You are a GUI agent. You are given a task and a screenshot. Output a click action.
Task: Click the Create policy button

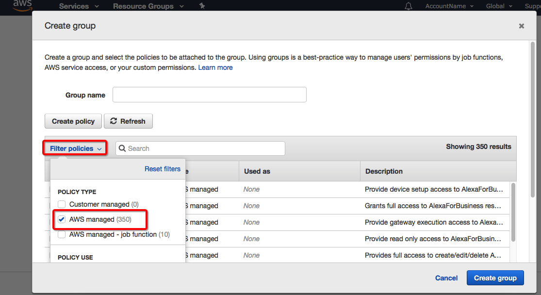click(x=73, y=121)
